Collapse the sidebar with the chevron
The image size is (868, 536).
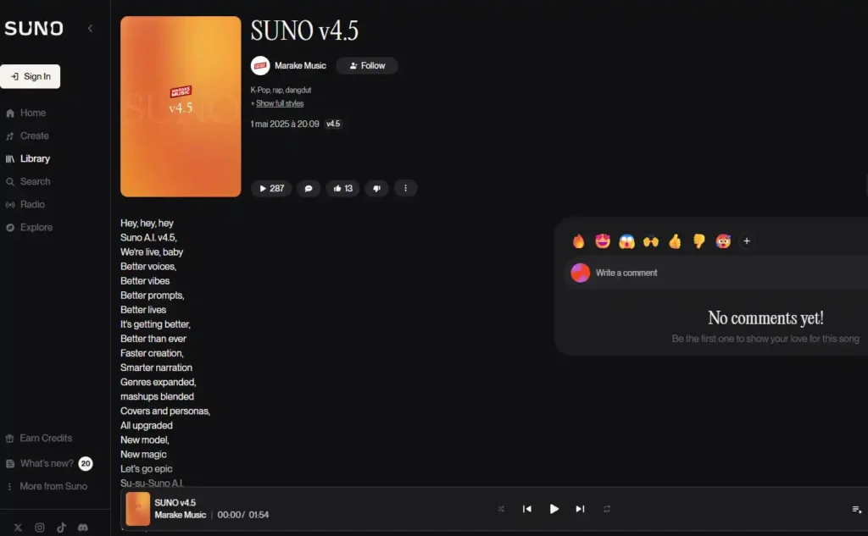point(90,29)
